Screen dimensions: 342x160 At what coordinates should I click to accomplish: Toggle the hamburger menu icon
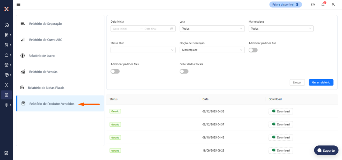[18, 4]
